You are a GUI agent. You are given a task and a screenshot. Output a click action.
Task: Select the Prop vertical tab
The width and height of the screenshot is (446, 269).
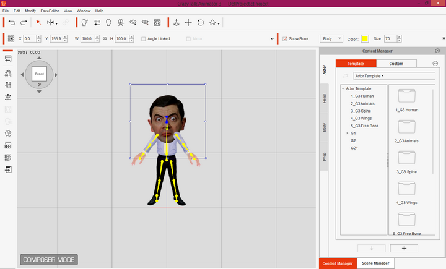(324, 156)
